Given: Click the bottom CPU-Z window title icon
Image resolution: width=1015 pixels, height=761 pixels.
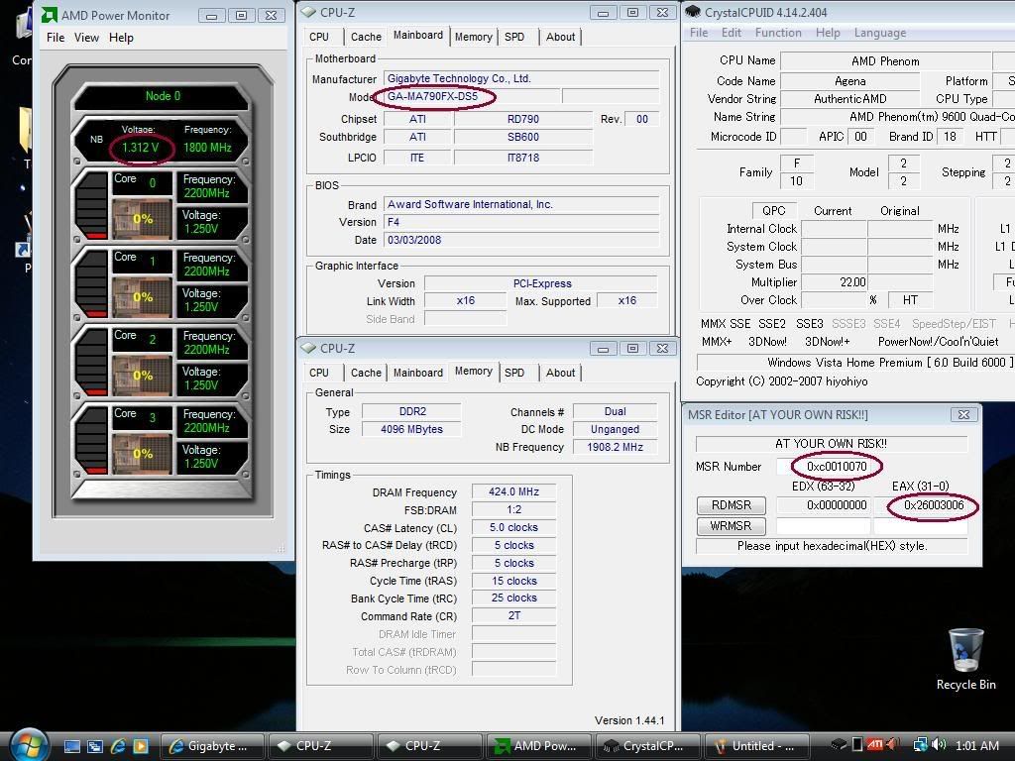Looking at the screenshot, I should point(309,348).
